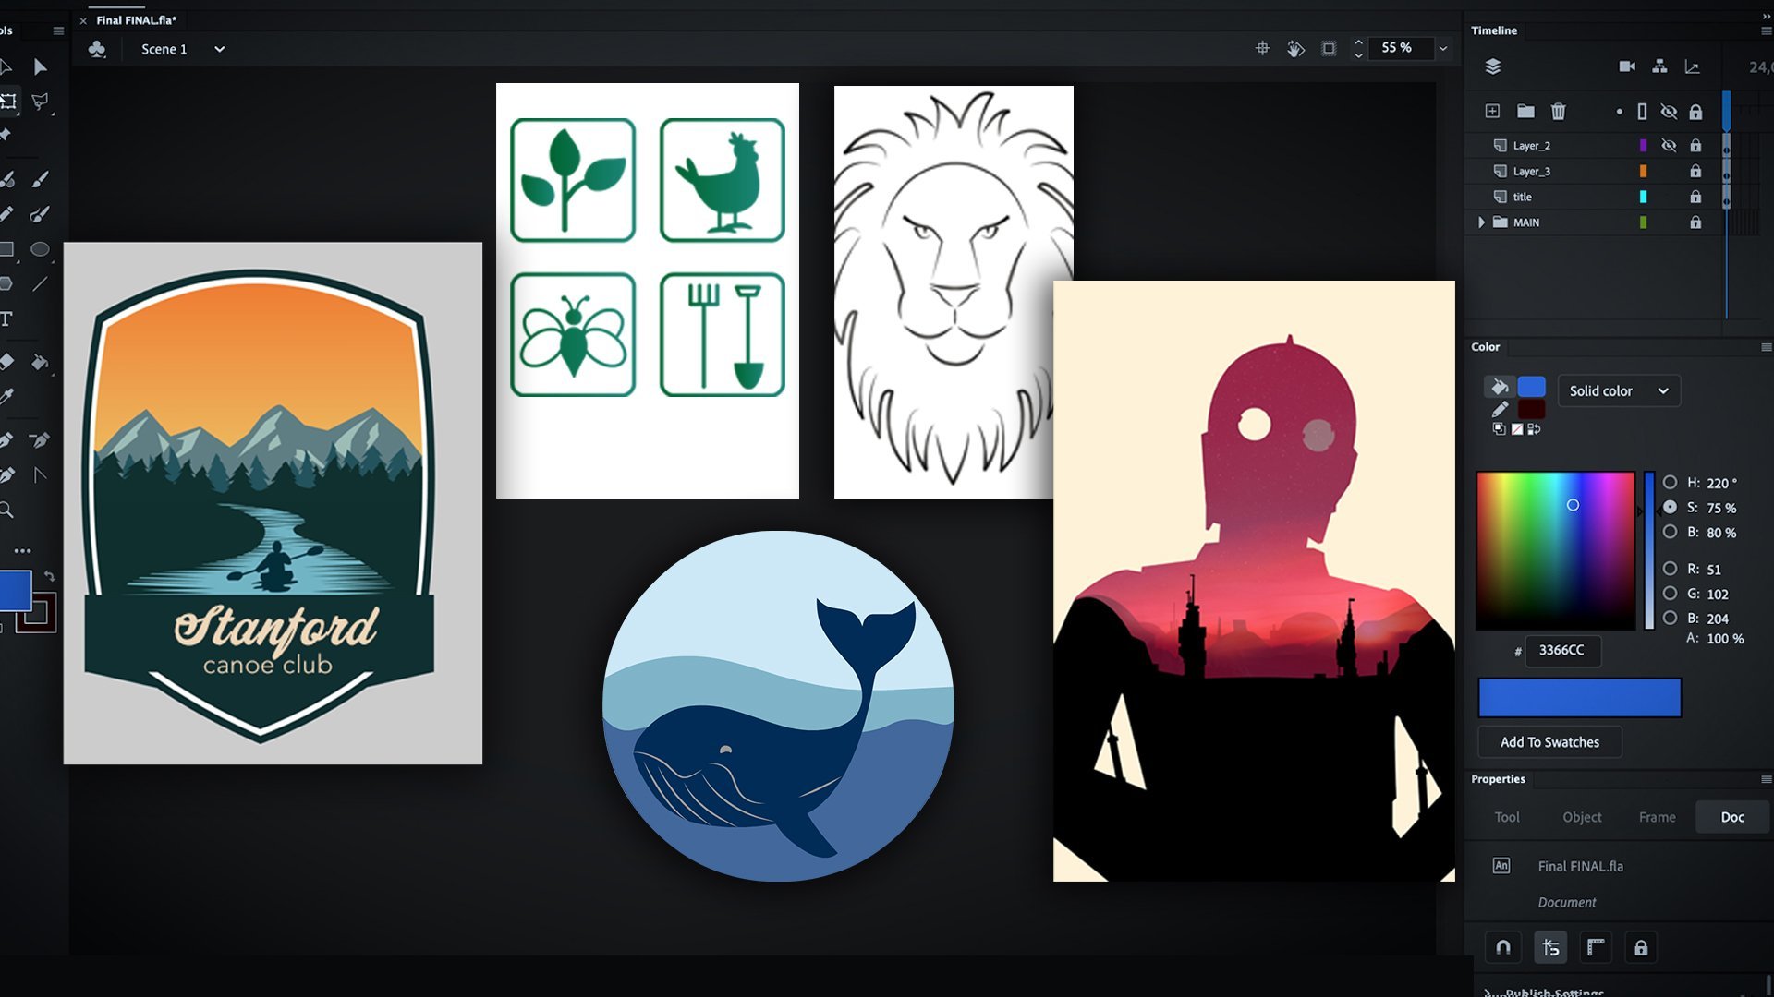Click the solid color mode button
1774x997 pixels.
pyautogui.click(x=1616, y=390)
